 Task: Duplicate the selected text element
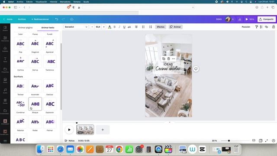[x=164, y=59]
